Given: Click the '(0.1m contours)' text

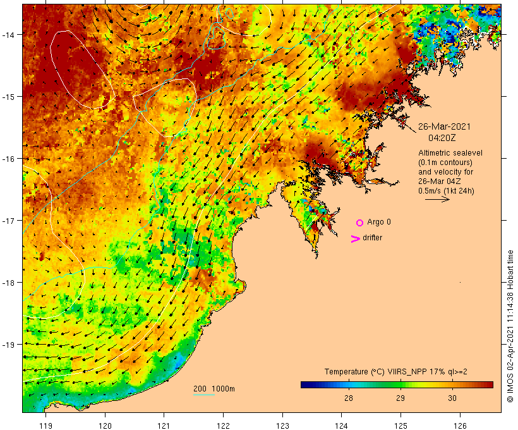Looking at the screenshot, I should [445, 163].
